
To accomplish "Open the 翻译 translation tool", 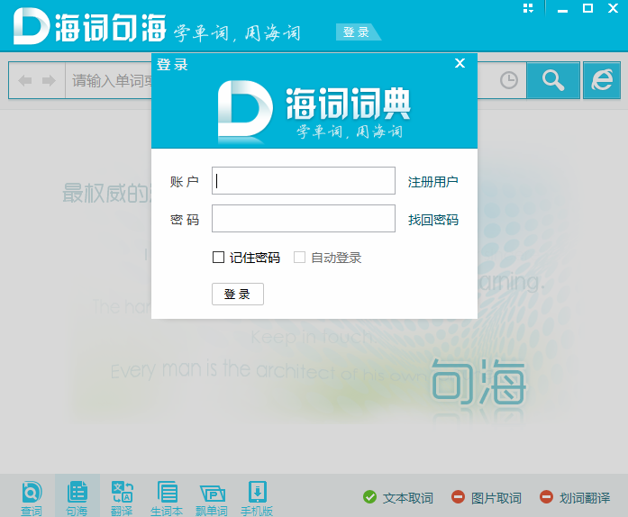I will (x=122, y=498).
